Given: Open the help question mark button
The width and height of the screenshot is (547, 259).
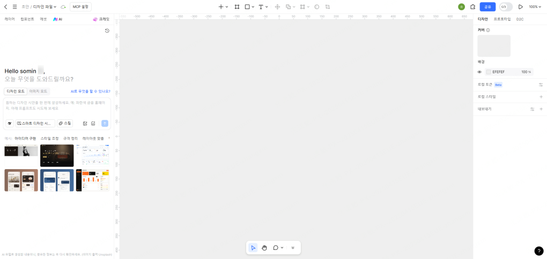Looking at the screenshot, I should (x=538, y=250).
